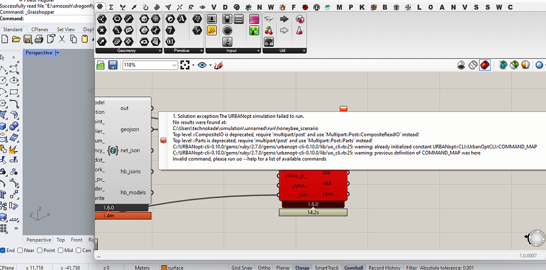Toggle SmartTrack in status bar
Image resolution: width=546 pixels, height=270 pixels.
[327, 267]
